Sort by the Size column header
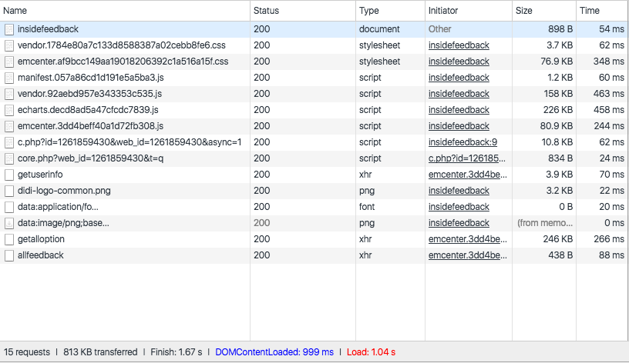Screen dimensions: 629x363 tap(523, 11)
